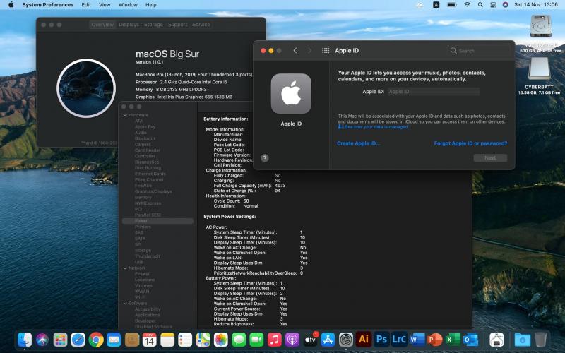Image resolution: width=565 pixels, height=353 pixels.
Task: Launch Siri from the dock
Action: [42, 340]
